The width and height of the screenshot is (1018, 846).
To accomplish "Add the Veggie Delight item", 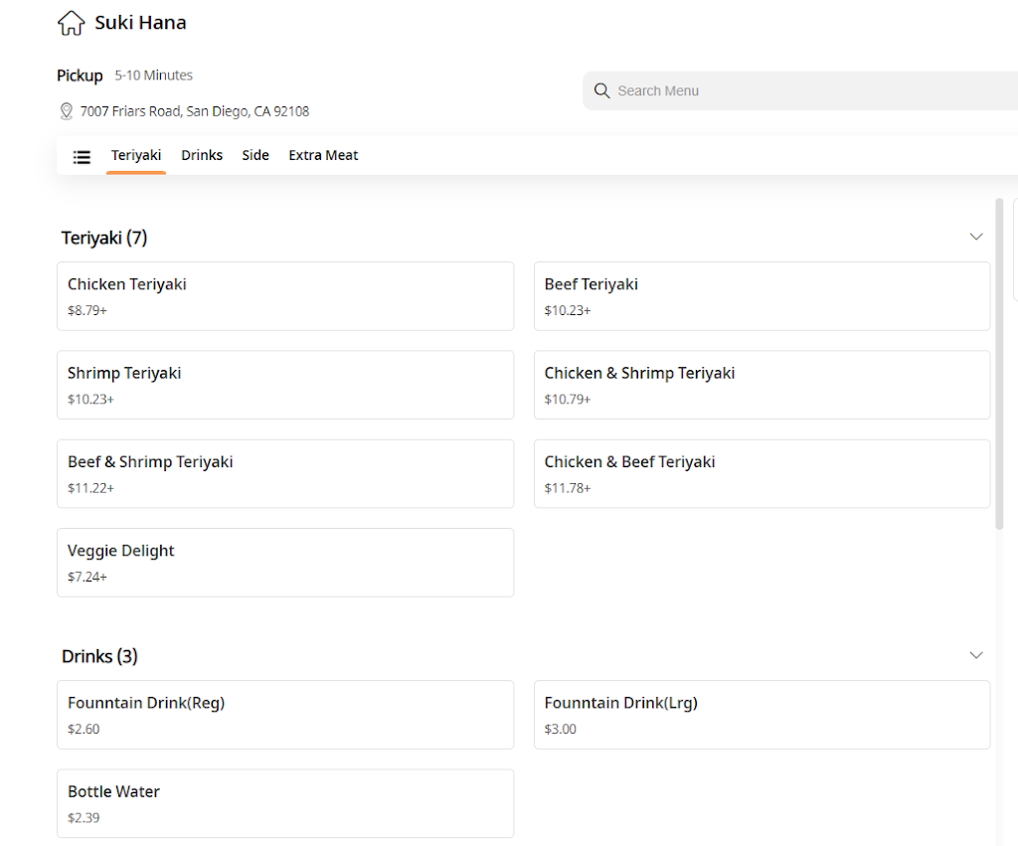I will 285,563.
